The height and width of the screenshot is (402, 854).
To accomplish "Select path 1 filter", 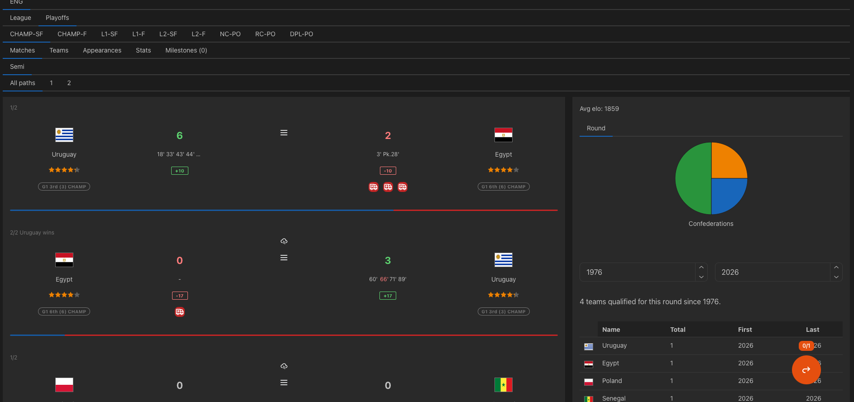I will (x=51, y=83).
